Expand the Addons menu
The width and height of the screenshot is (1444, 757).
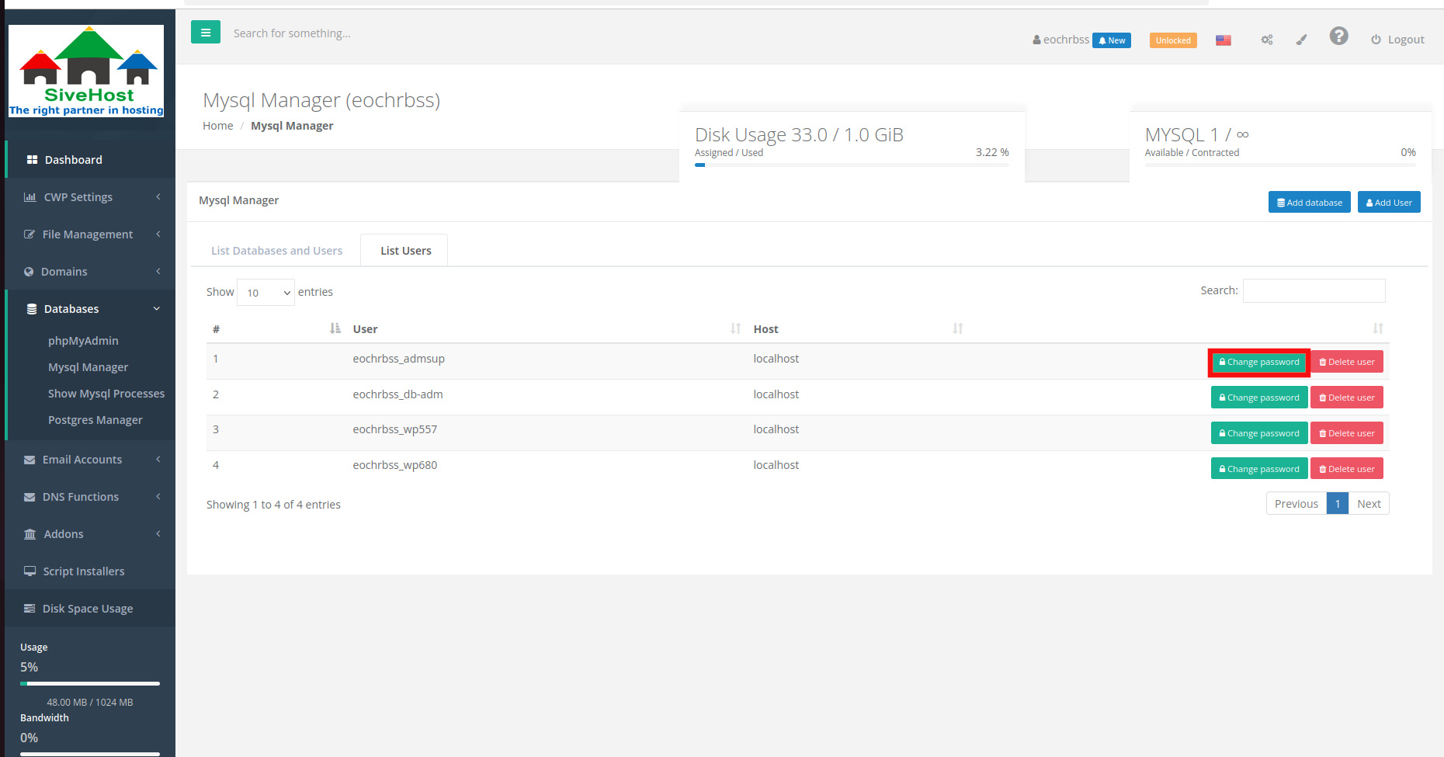pyautogui.click(x=90, y=533)
